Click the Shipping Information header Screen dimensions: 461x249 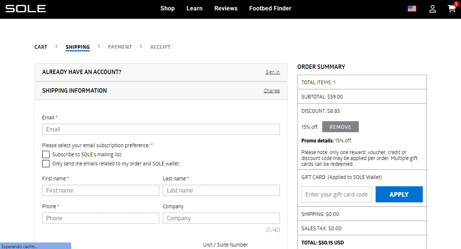pyautogui.click(x=161, y=91)
